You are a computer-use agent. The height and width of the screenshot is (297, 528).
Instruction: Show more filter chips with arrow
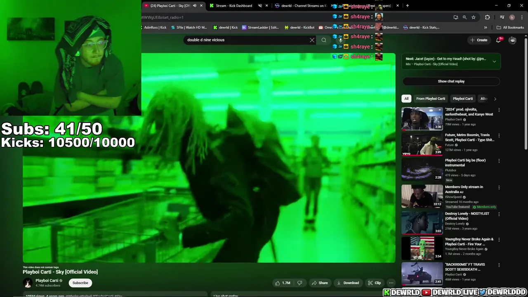click(x=495, y=99)
